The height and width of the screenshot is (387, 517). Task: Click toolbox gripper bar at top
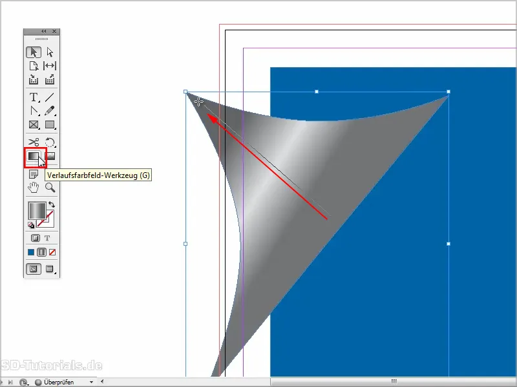[41, 39]
